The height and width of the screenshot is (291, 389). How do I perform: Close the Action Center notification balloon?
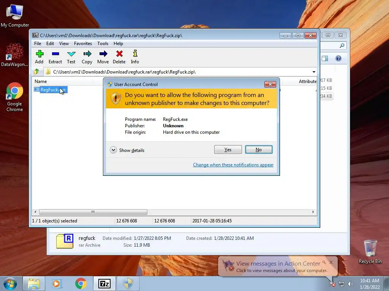click(x=331, y=262)
